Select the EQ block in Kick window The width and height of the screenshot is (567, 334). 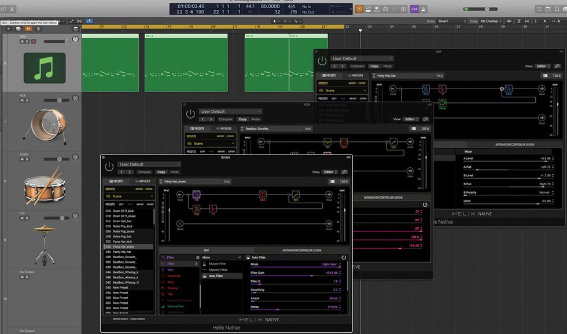327,142
